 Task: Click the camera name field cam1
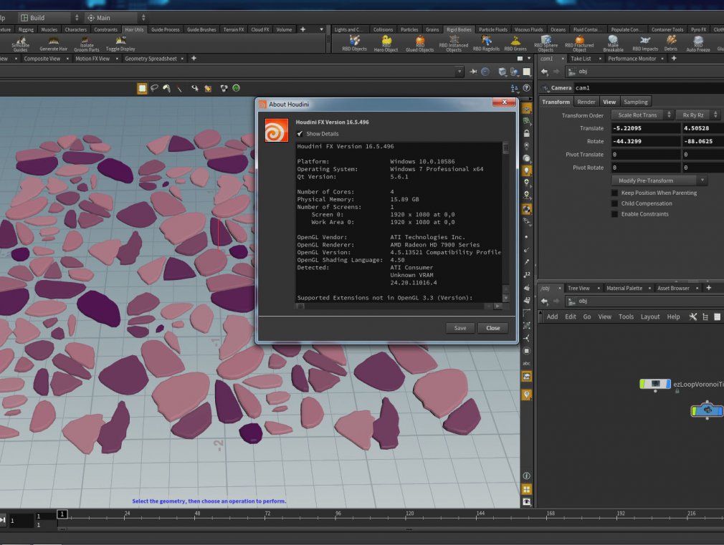648,87
